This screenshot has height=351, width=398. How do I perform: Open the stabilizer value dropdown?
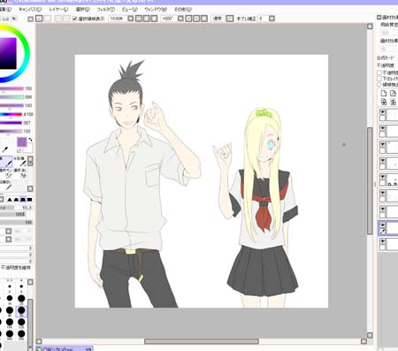click(264, 19)
